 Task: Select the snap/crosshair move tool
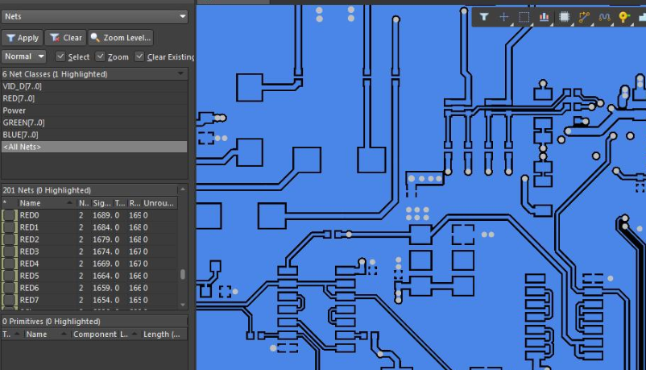[504, 16]
